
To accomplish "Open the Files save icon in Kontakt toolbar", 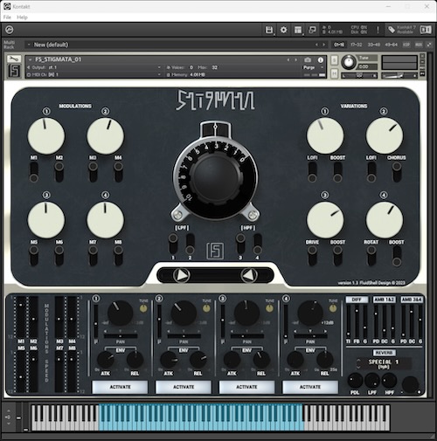I will point(269,30).
